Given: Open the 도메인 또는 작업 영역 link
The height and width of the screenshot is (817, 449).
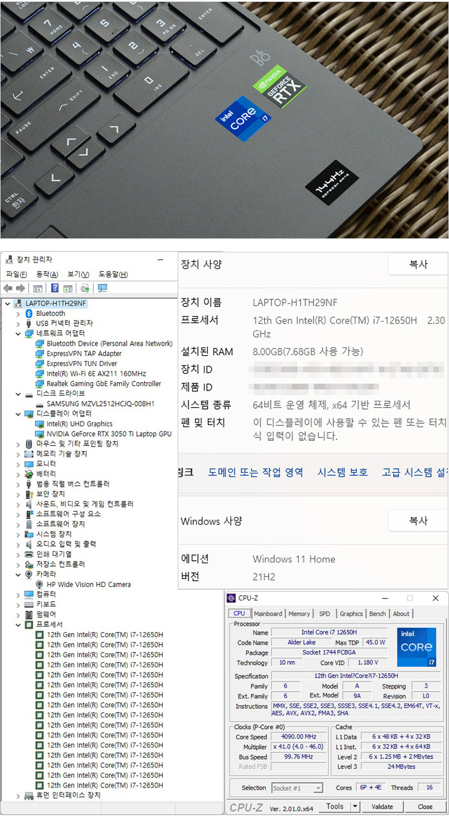Looking at the screenshot, I should [x=255, y=472].
